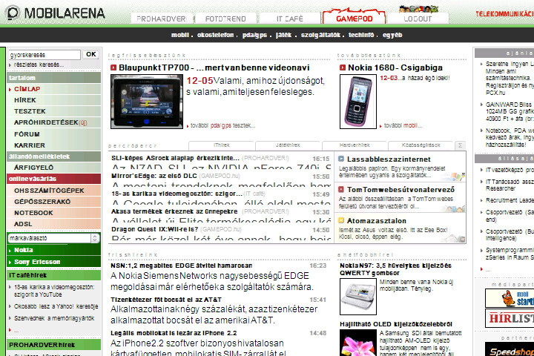
Task: Switch to the Közösségi írások tab
Action: [421, 145]
